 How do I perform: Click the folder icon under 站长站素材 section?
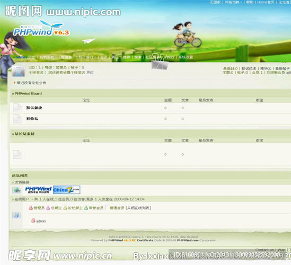click(x=17, y=154)
